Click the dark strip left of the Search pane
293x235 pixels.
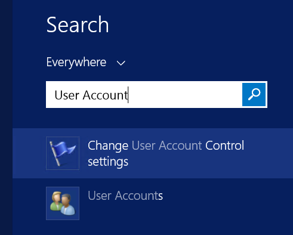click(x=6, y=117)
